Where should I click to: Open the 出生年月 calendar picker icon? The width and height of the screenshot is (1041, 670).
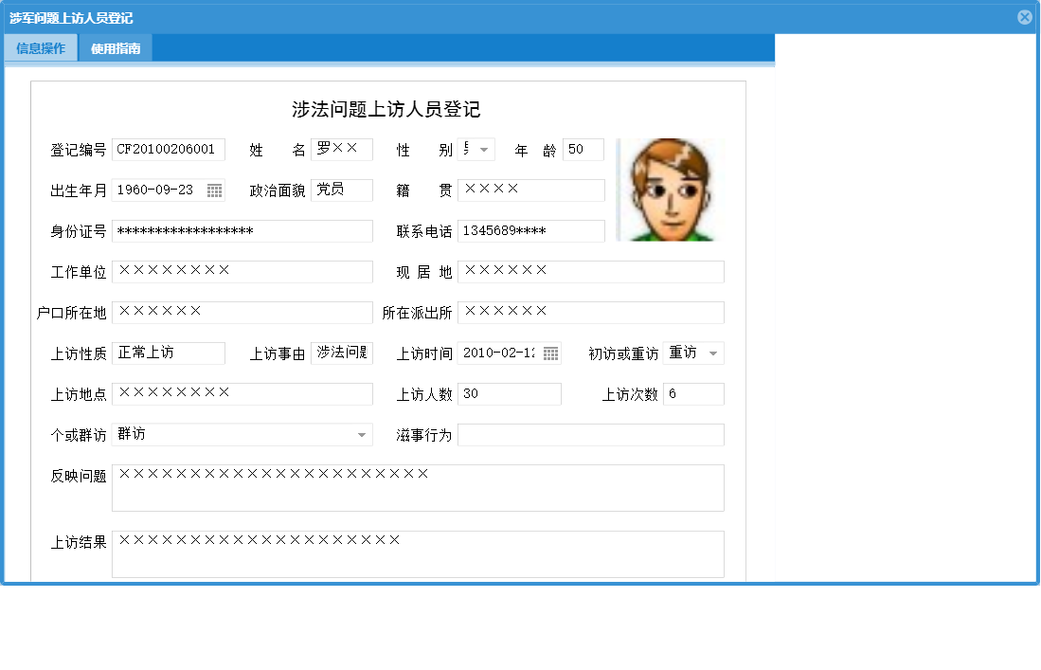pos(216,190)
